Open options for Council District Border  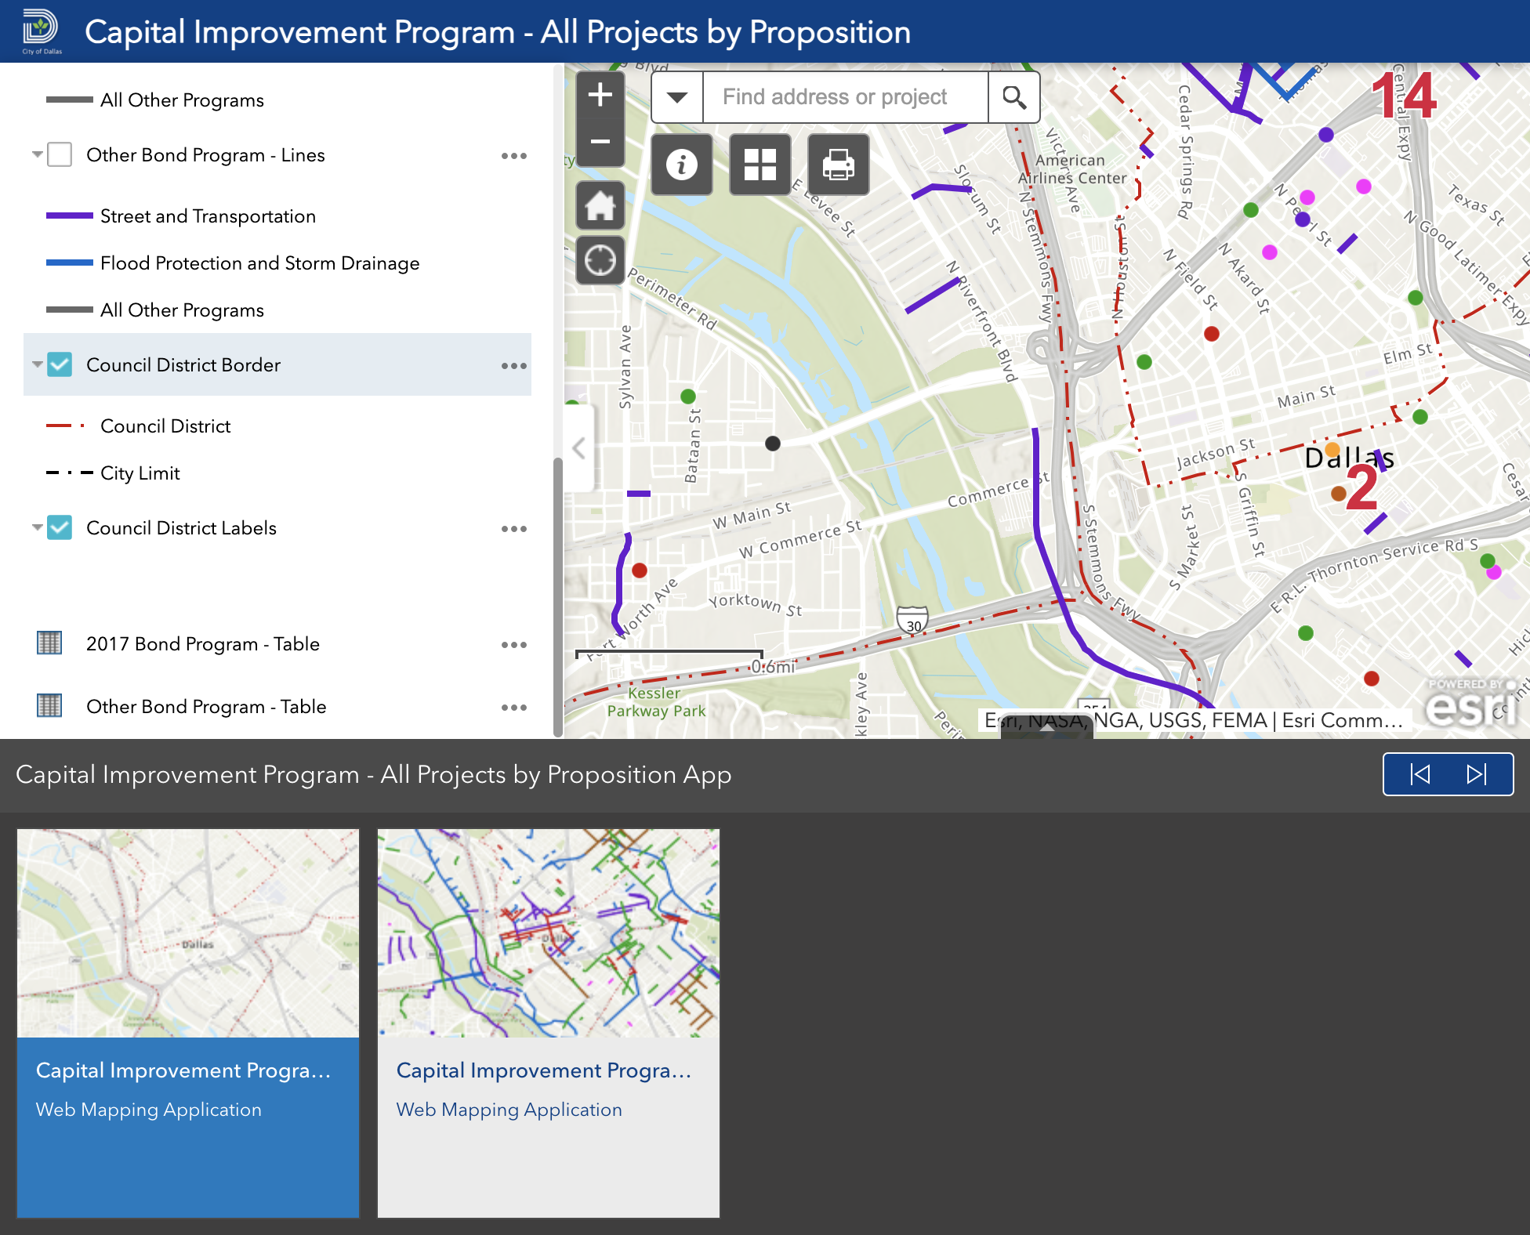(514, 366)
